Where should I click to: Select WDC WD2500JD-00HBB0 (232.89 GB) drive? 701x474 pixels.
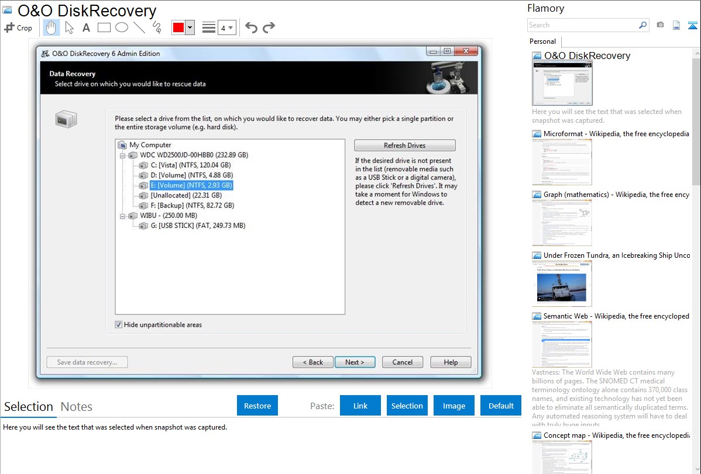click(194, 155)
